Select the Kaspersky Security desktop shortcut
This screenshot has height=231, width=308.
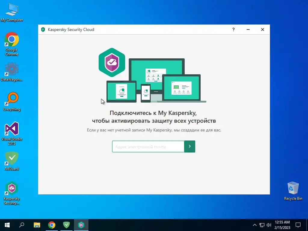click(12, 193)
